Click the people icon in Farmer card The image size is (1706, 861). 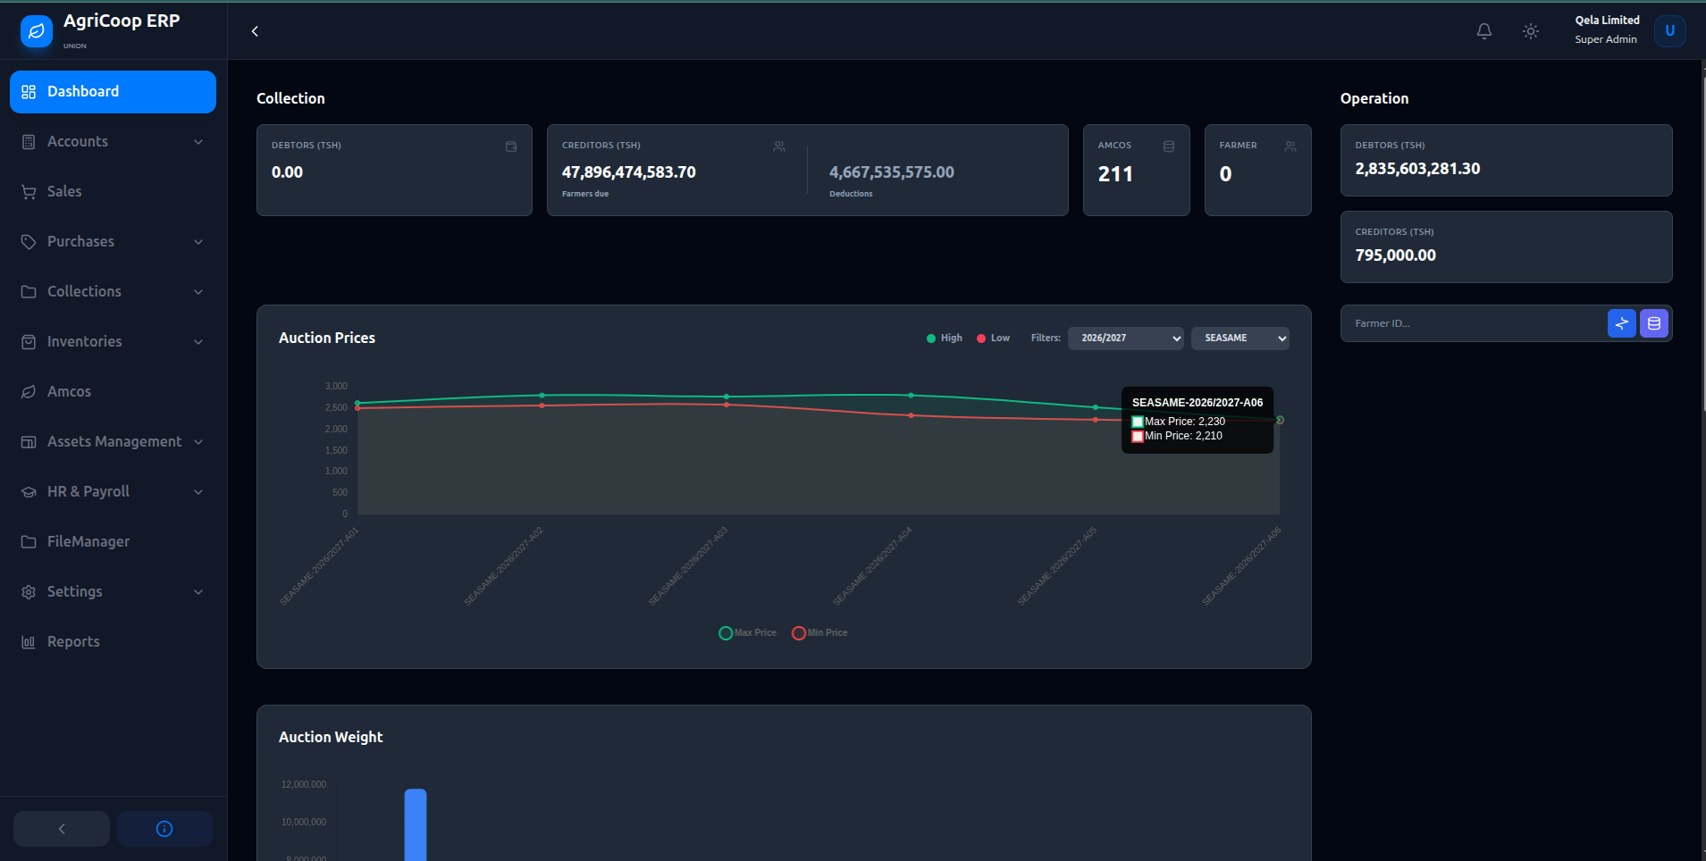pos(1290,146)
